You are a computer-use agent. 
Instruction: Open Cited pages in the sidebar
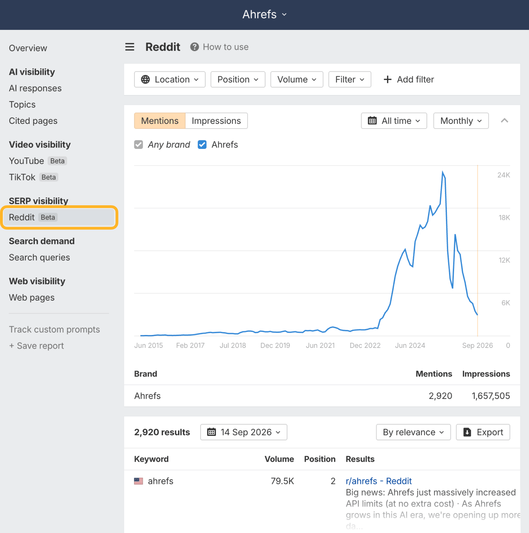(x=33, y=121)
